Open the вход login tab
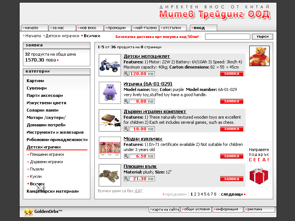 pyautogui.click(x=203, y=28)
